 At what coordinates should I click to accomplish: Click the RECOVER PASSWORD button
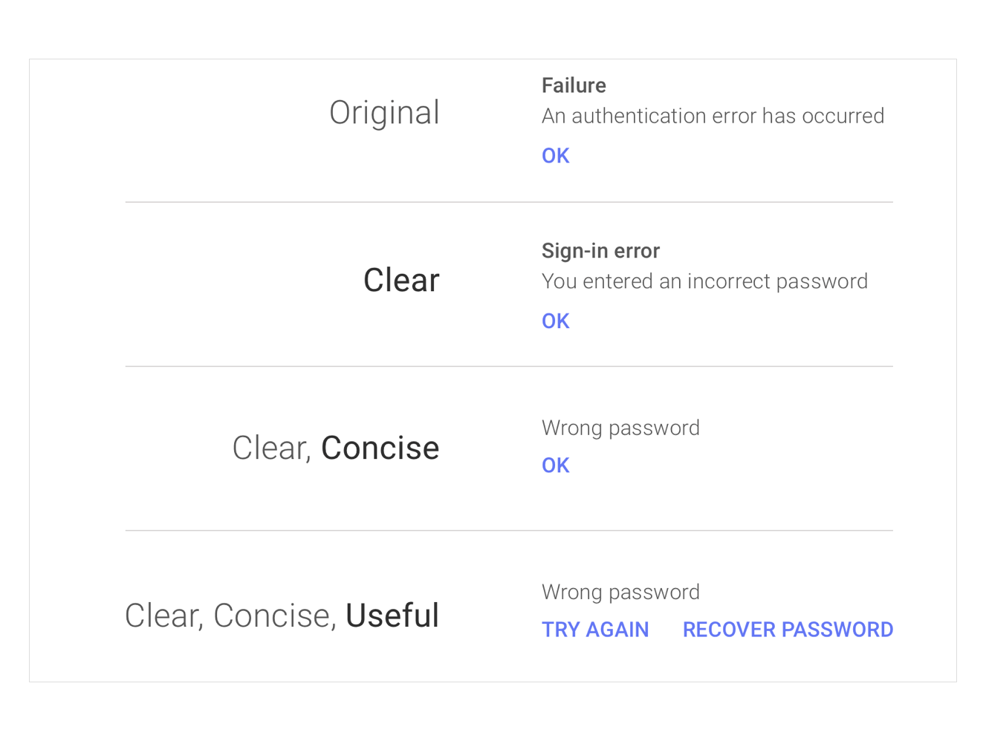[788, 630]
